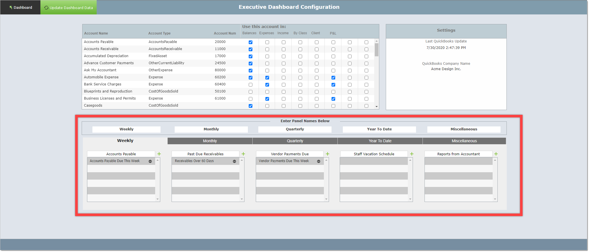Click Accounts Payable panel list down arrow

[158, 199]
